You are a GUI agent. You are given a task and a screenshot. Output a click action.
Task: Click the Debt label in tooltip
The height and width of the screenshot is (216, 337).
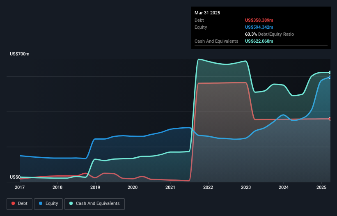tap(199, 20)
